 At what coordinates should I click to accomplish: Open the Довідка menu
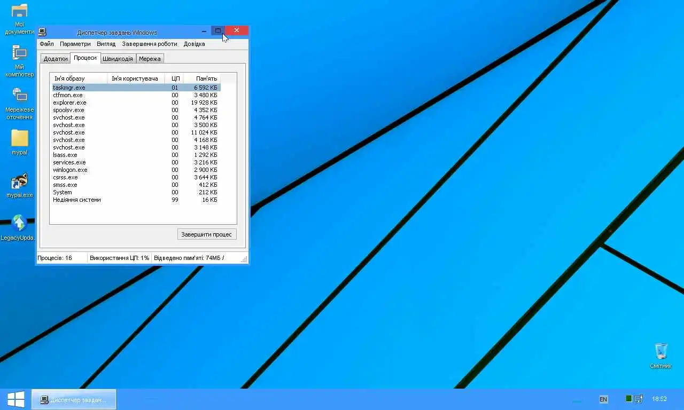pyautogui.click(x=195, y=44)
